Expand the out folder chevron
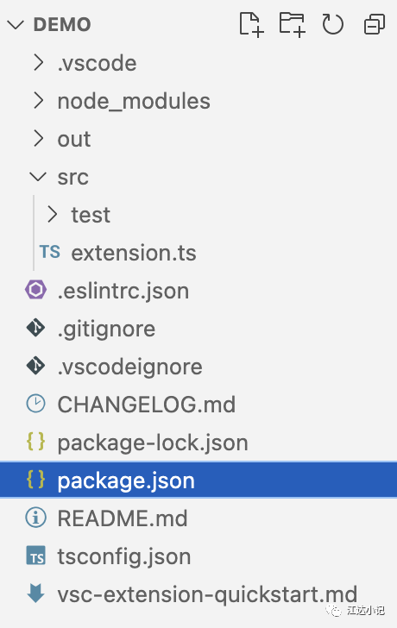Screen dimensions: 397x628 pos(39,139)
